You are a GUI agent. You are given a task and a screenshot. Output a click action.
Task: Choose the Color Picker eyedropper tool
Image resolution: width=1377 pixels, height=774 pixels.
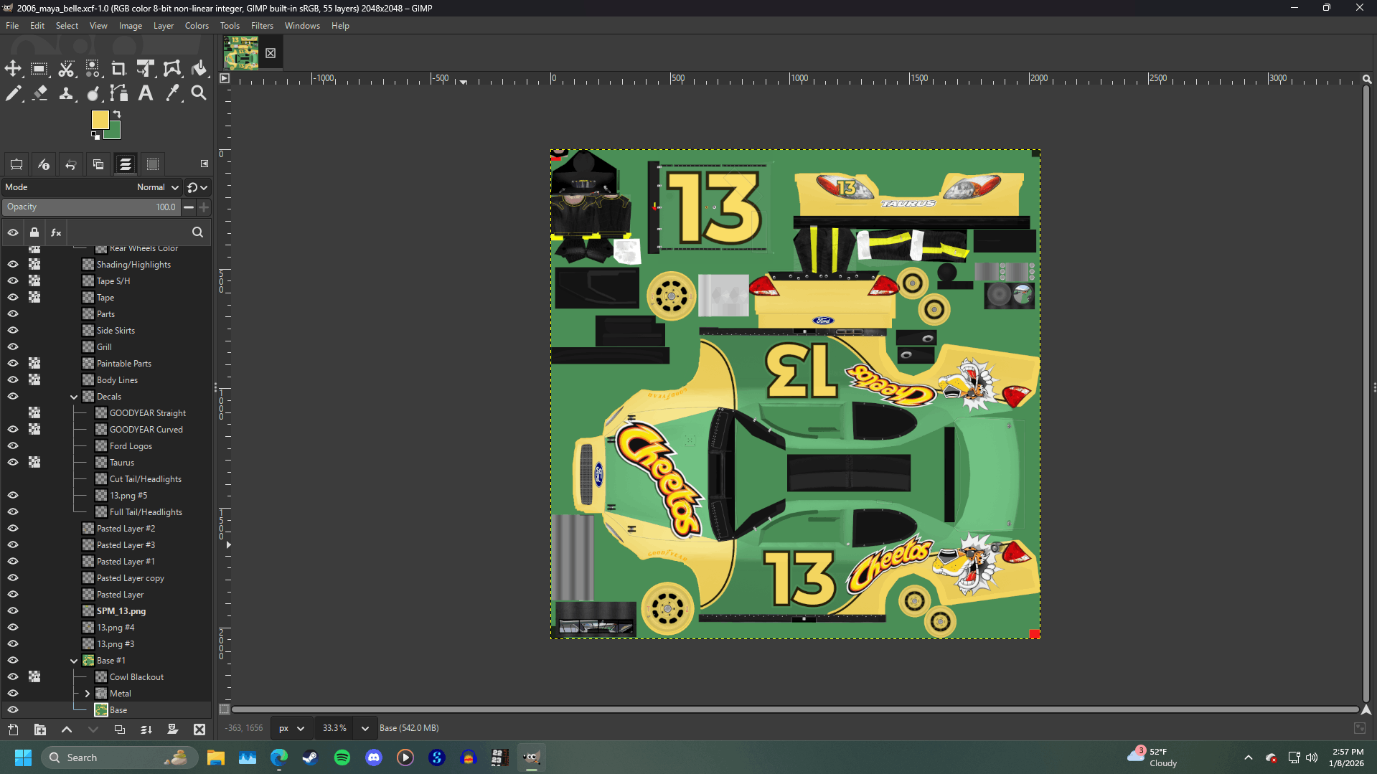(x=172, y=93)
